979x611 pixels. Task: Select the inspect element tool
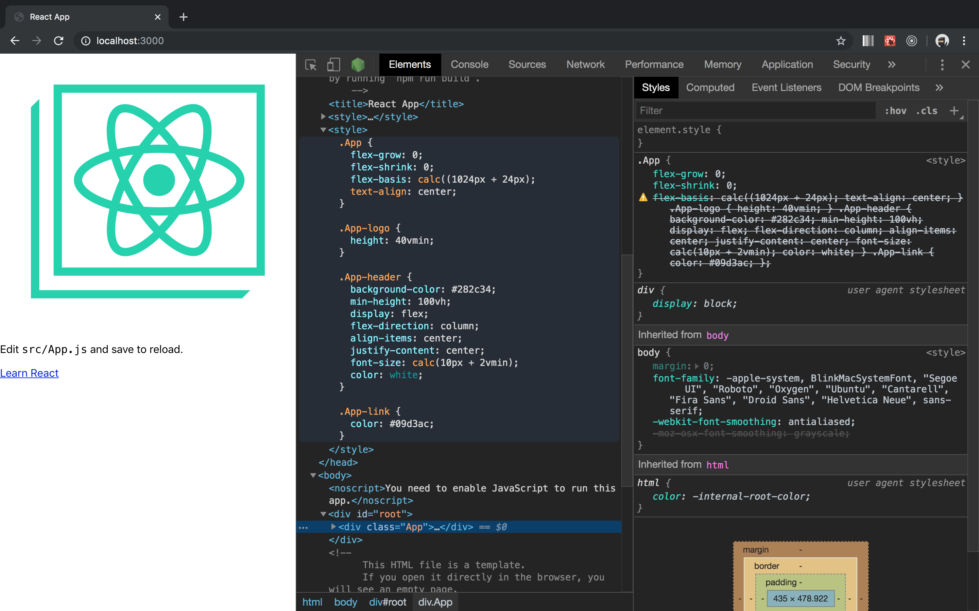point(311,64)
